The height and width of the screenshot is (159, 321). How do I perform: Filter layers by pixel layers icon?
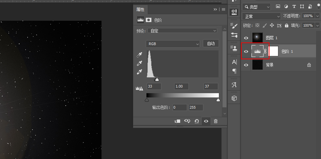[x=278, y=7]
